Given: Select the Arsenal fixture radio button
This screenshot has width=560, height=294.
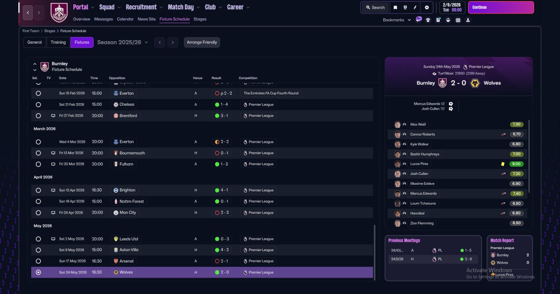Looking at the screenshot, I should pyautogui.click(x=38, y=261).
